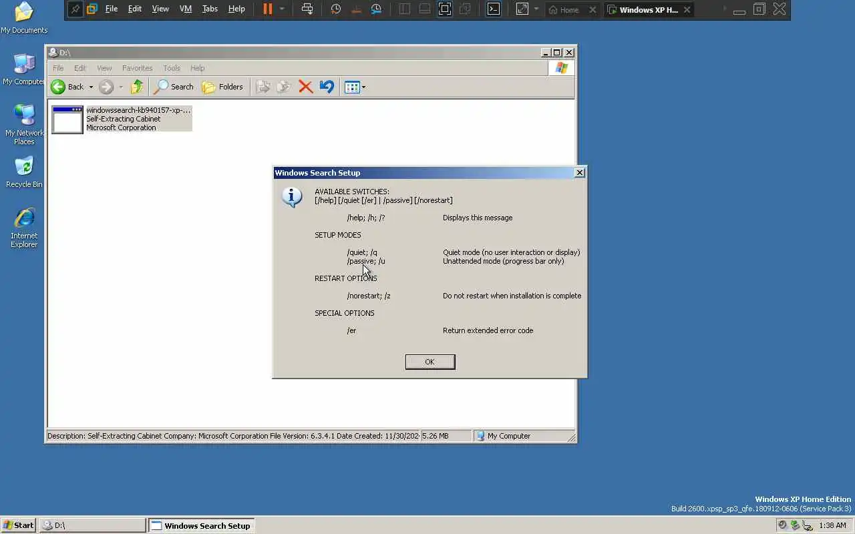Click the pin icon in VMware toolbar
The image size is (855, 534).
pos(75,9)
